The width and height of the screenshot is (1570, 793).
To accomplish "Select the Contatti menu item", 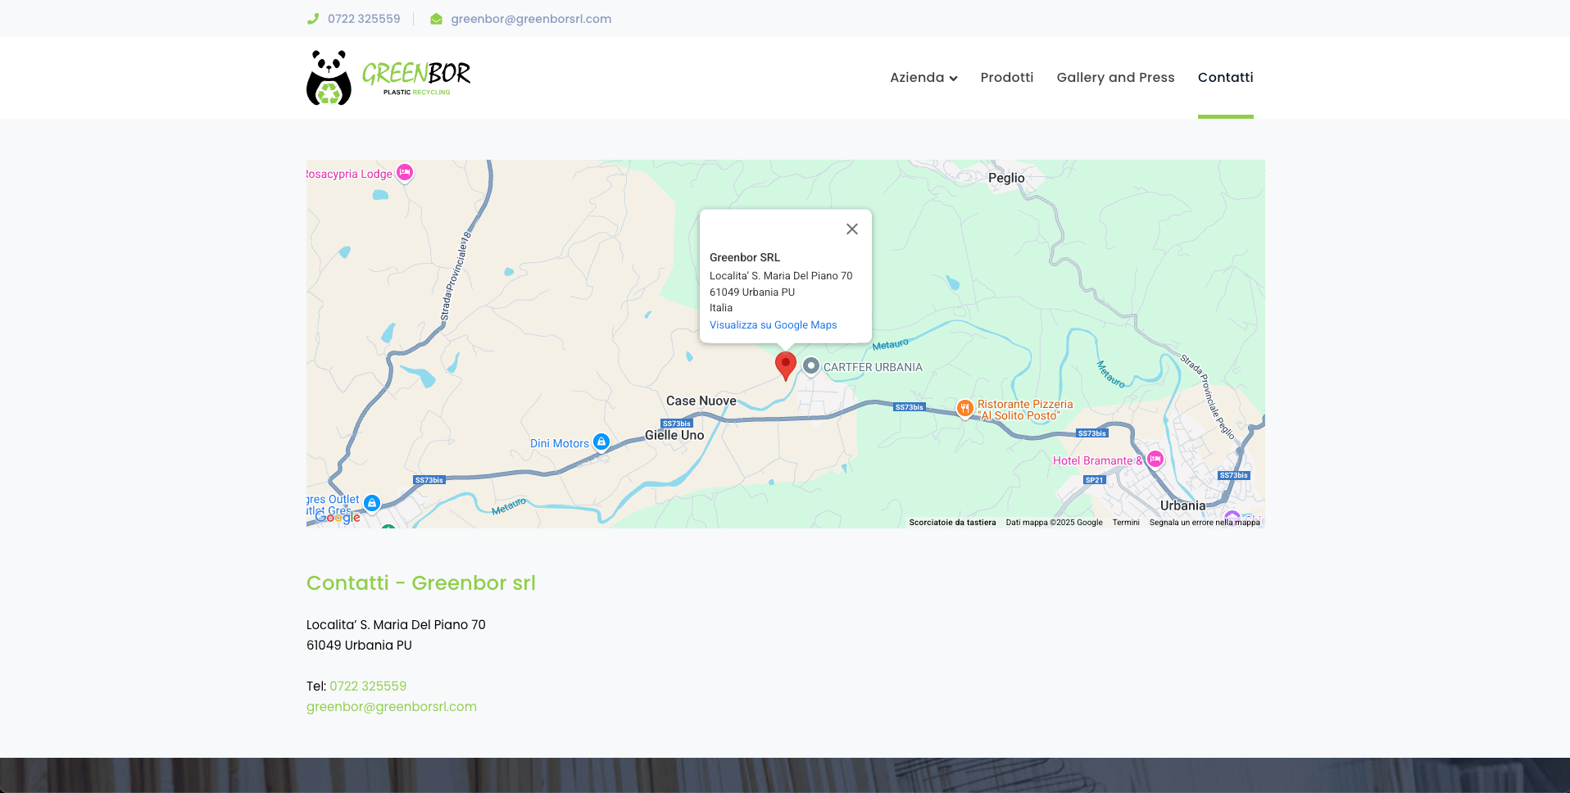I will pyautogui.click(x=1226, y=77).
